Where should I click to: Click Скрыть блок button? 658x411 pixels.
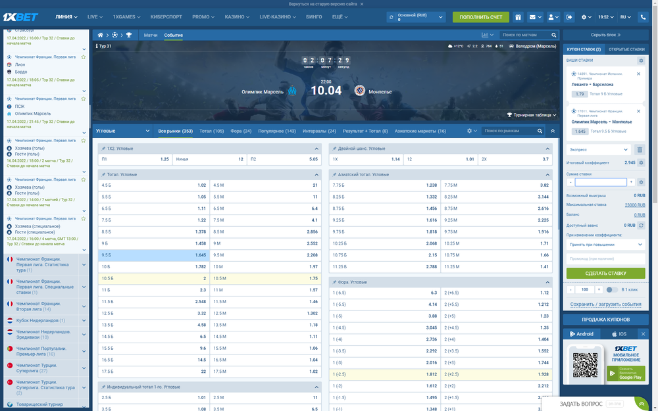pyautogui.click(x=605, y=35)
